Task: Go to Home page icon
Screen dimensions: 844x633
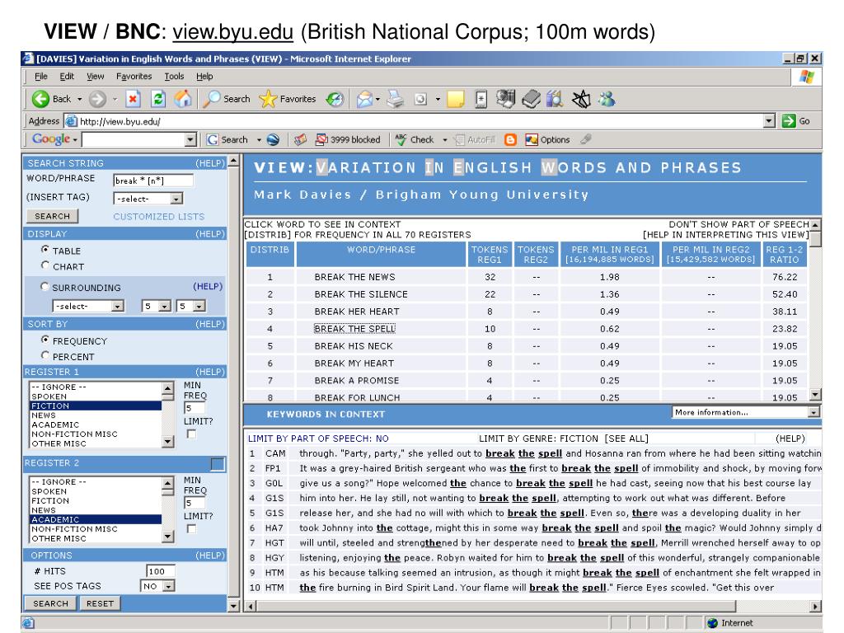Action: [183, 99]
